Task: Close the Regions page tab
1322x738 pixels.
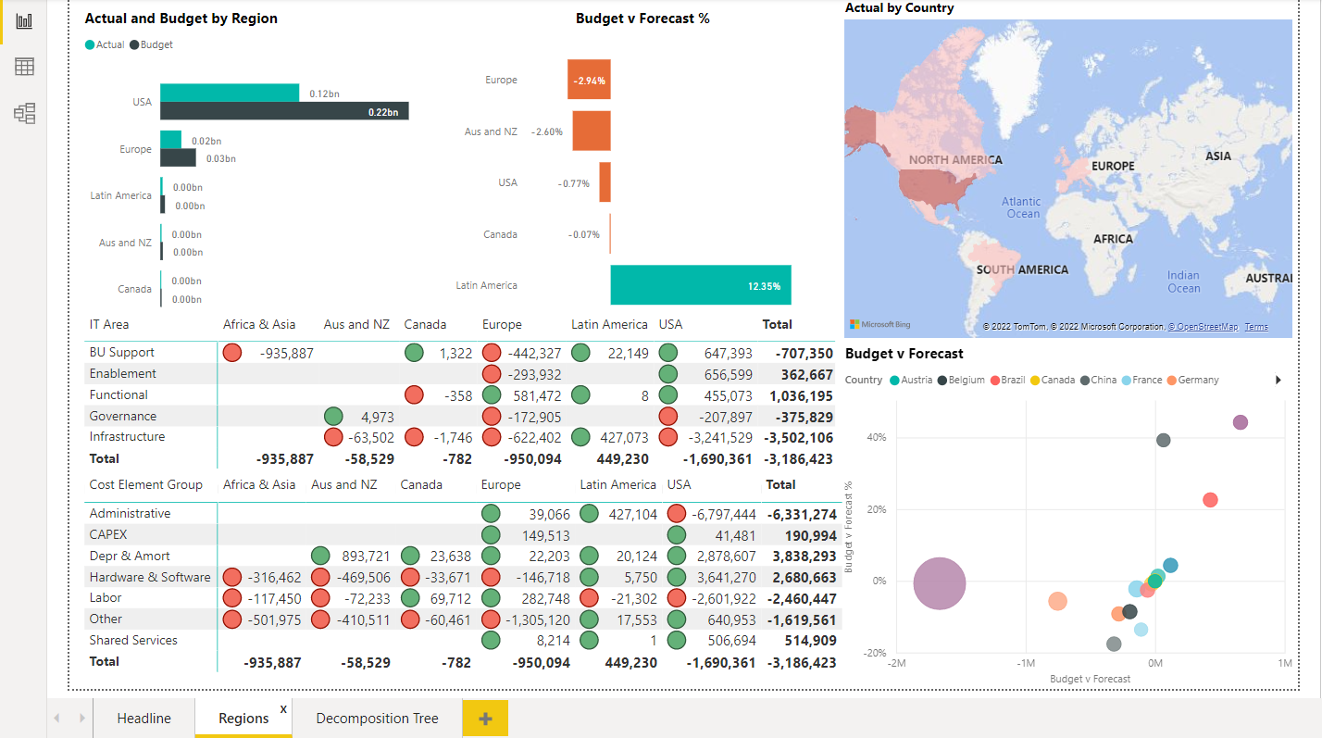Action: click(283, 708)
